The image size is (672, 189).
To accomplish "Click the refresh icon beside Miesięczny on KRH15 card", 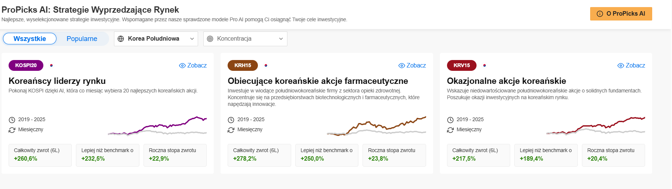I will tap(231, 130).
